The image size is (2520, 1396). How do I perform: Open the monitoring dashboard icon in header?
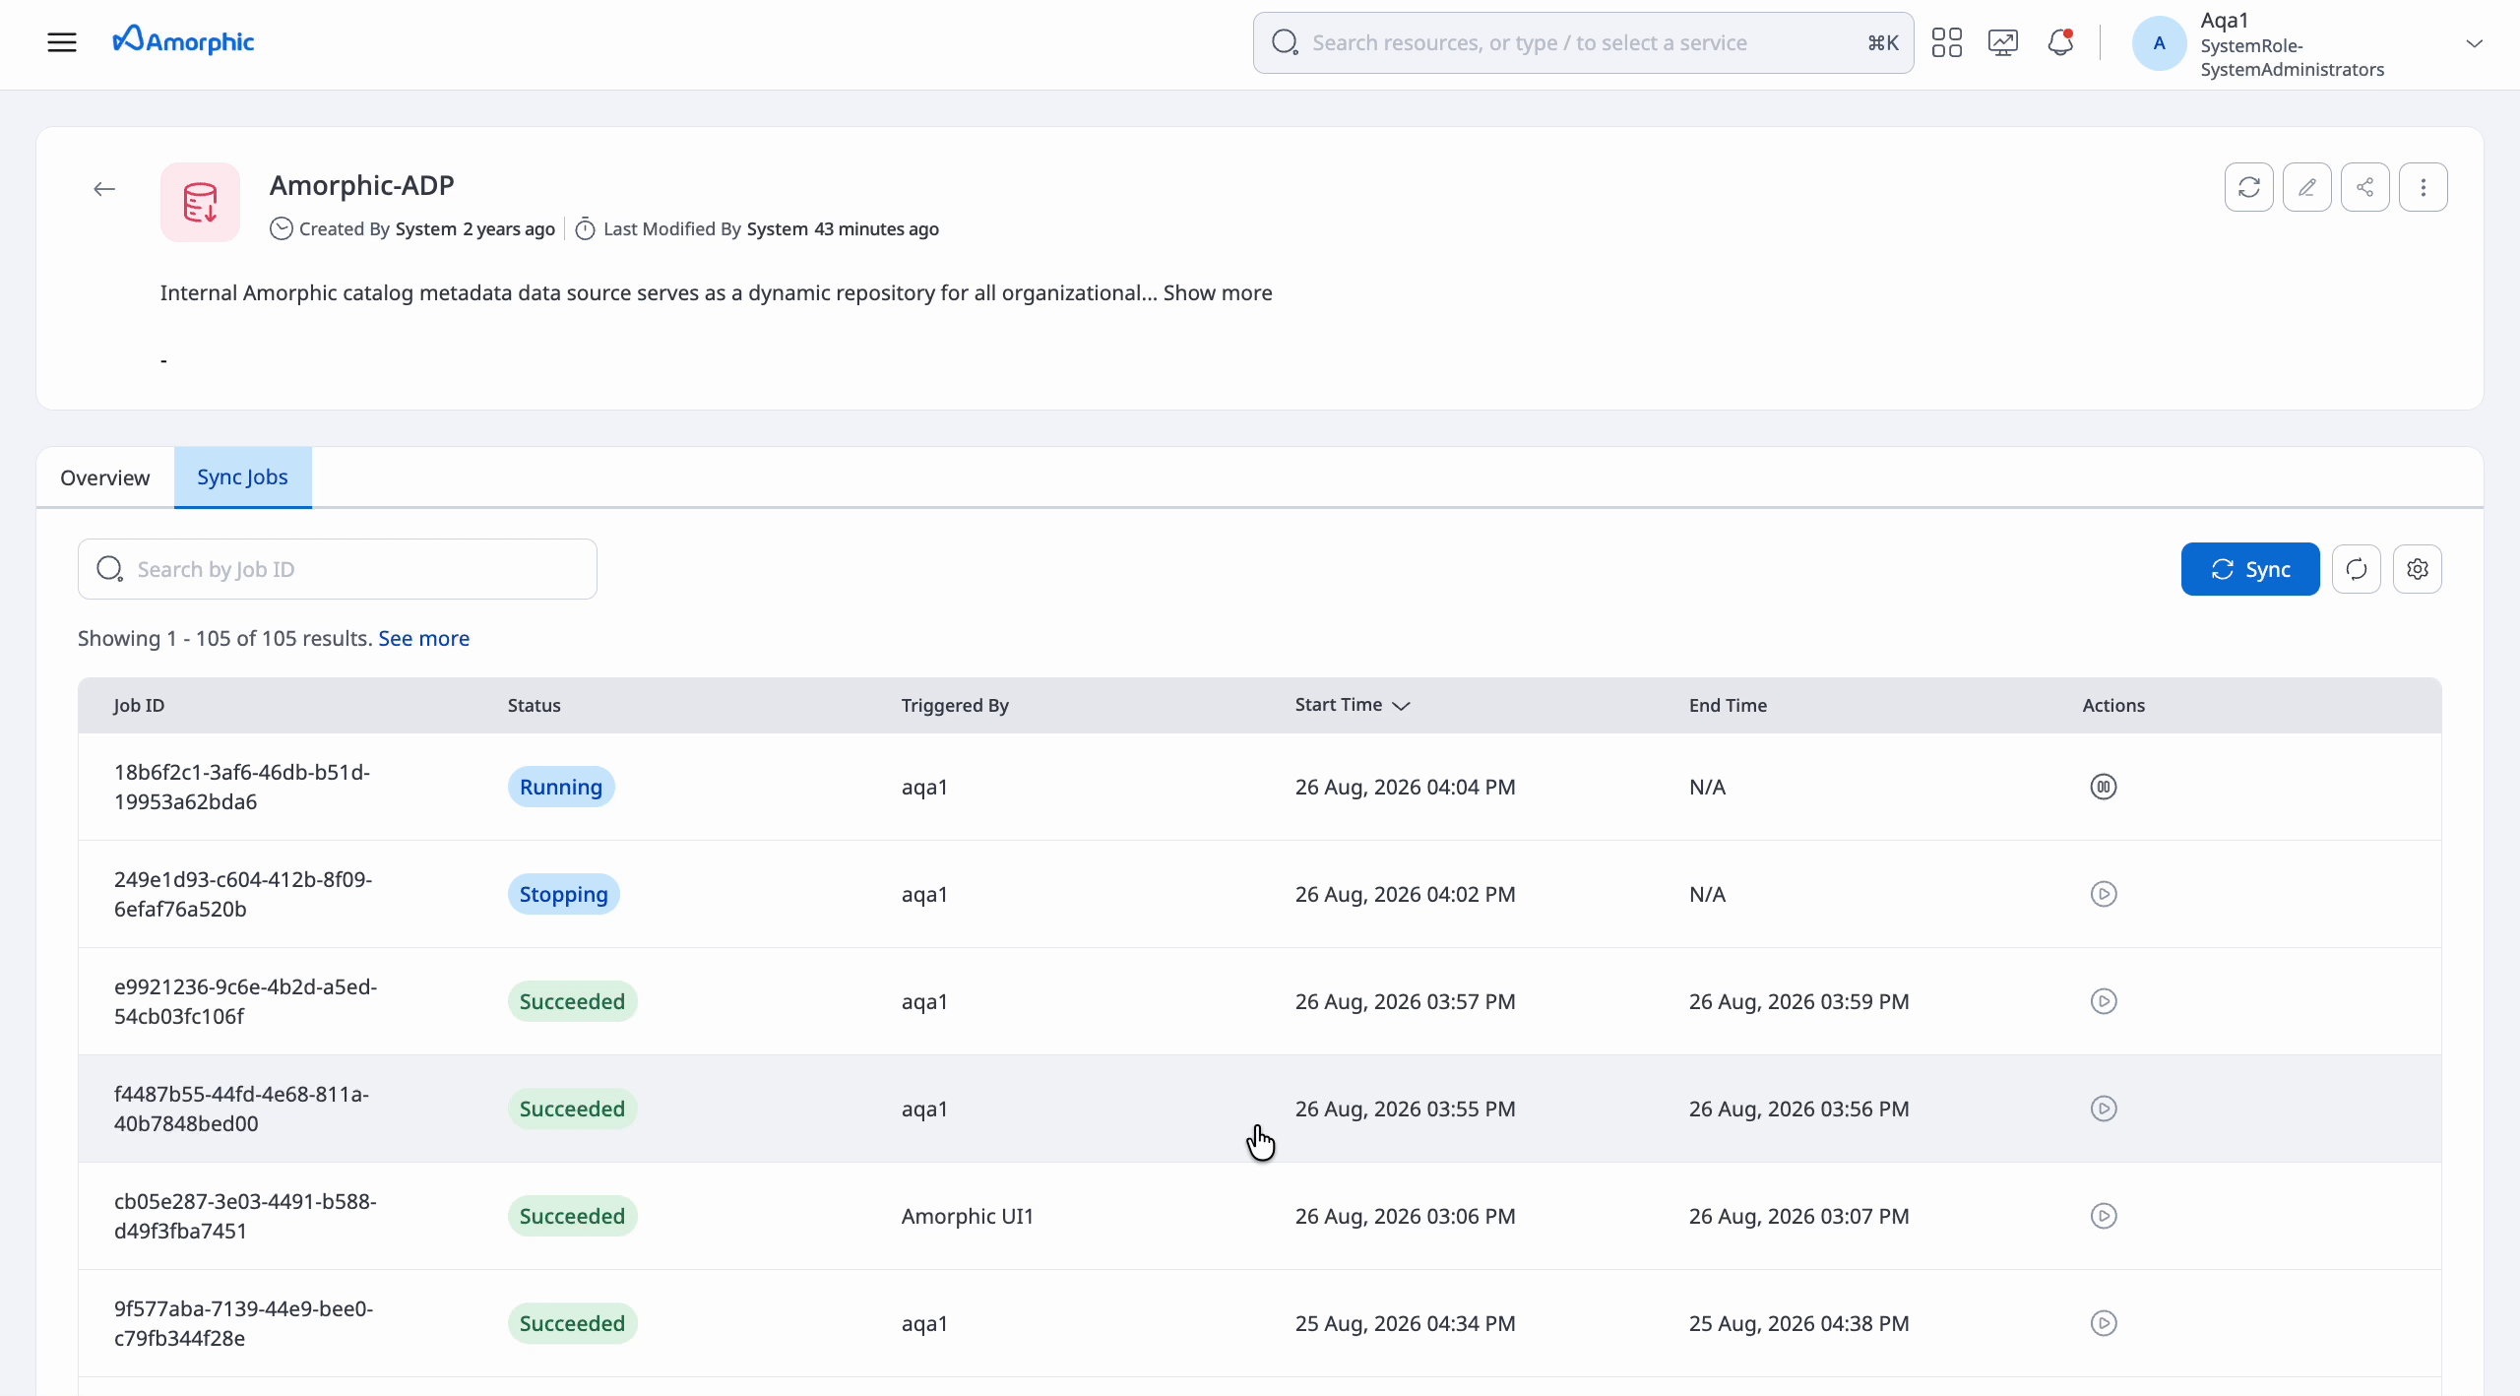point(2003,42)
